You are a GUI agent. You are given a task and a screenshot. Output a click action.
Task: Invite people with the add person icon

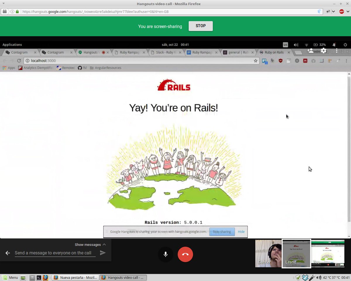click(310, 50)
